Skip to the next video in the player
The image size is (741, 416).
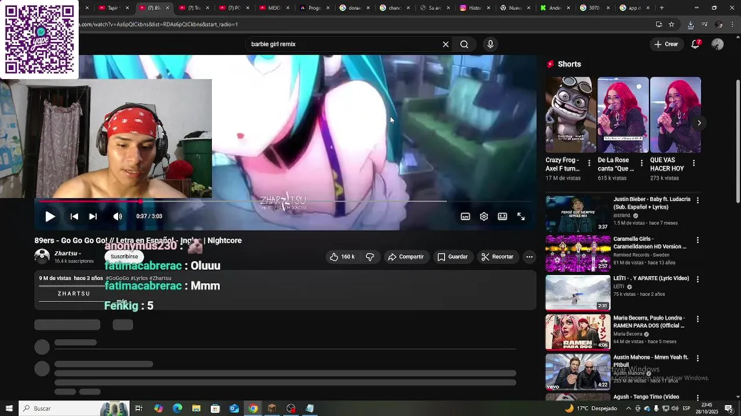[93, 217]
